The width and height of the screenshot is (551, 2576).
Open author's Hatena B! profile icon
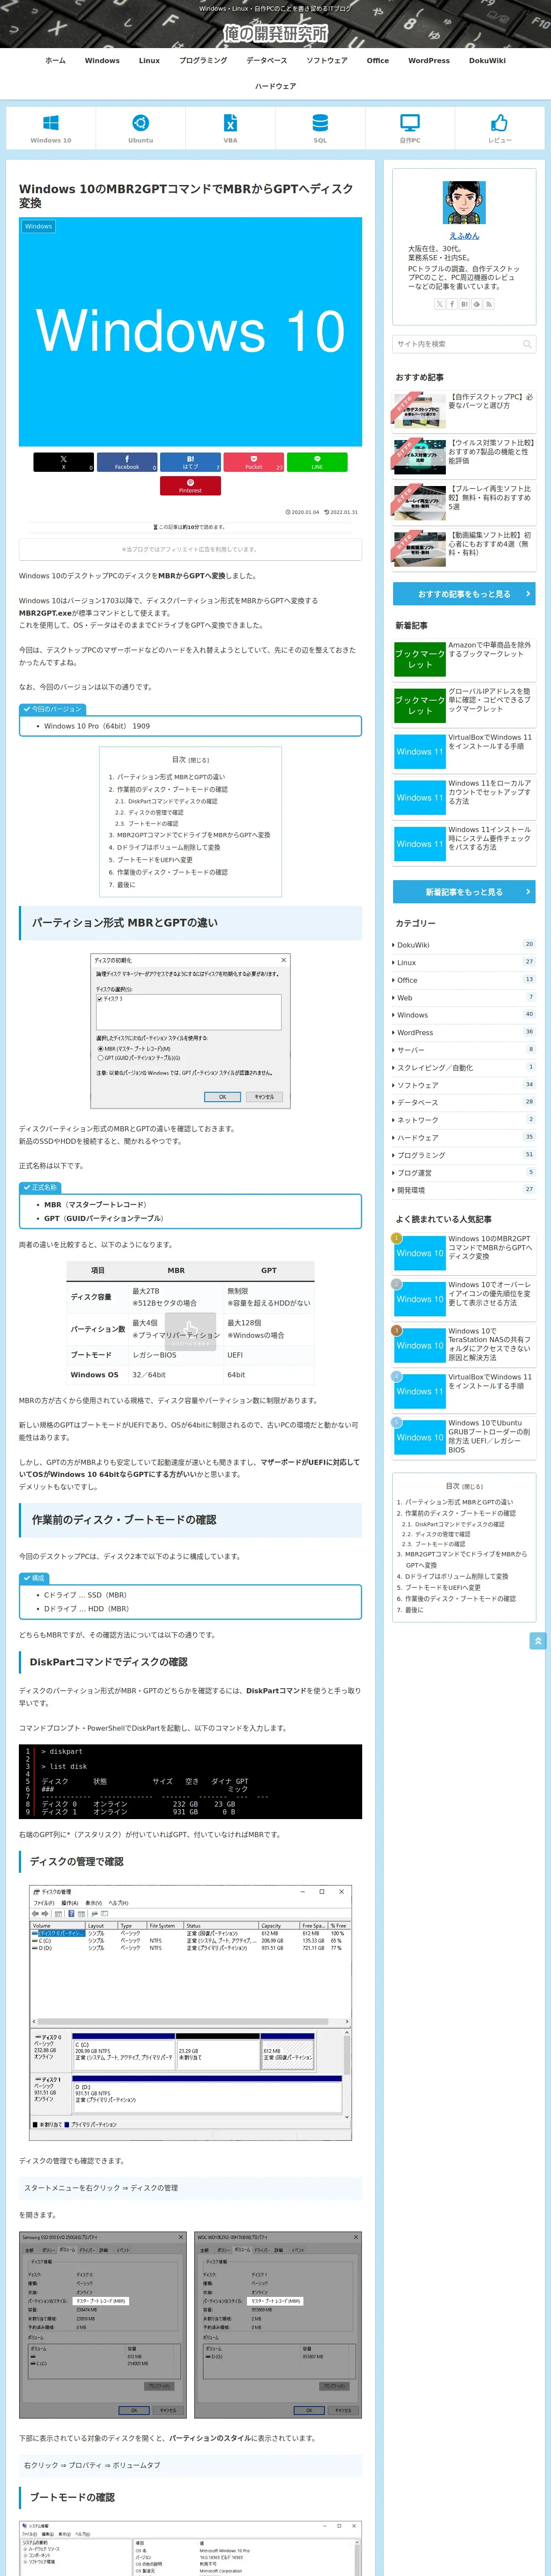click(464, 304)
